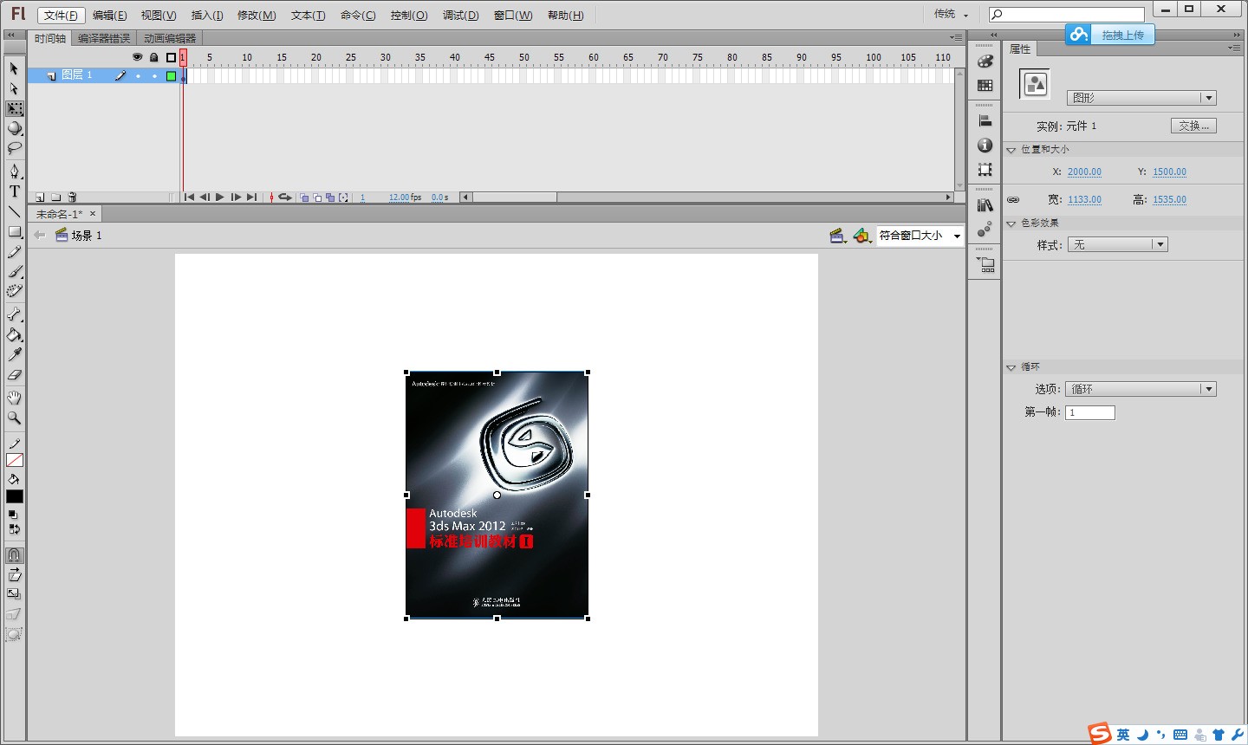Open the 编辑(E) menu
Viewport: 1248px width, 745px height.
pyautogui.click(x=109, y=16)
